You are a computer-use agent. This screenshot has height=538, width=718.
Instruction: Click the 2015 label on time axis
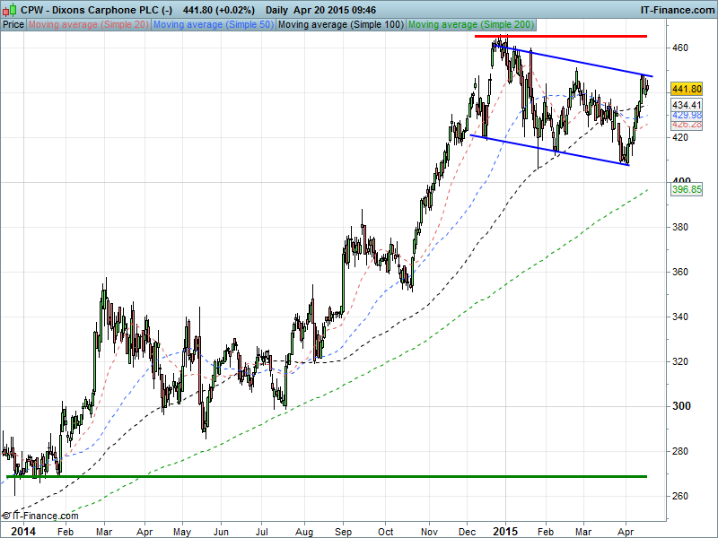[x=505, y=531]
